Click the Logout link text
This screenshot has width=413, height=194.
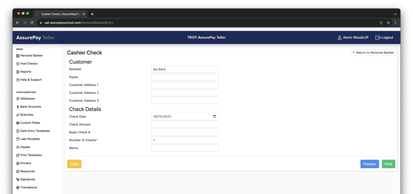[x=387, y=38]
